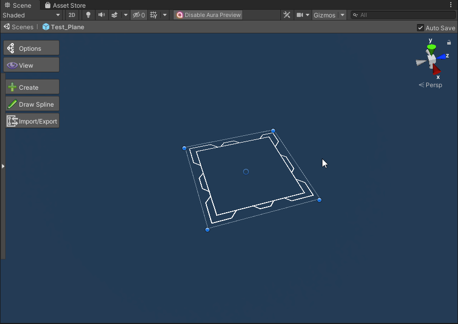Select the top spline control point
Image resolution: width=458 pixels, height=324 pixels.
tap(273, 131)
